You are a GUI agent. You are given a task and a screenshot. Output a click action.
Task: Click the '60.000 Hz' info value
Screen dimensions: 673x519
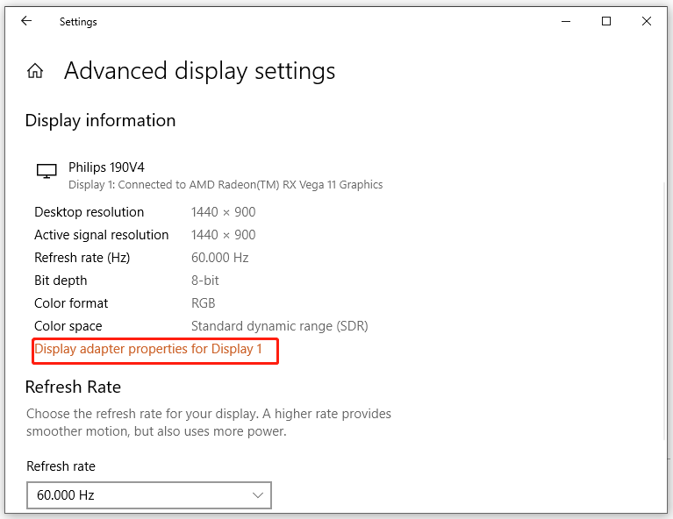tap(219, 258)
